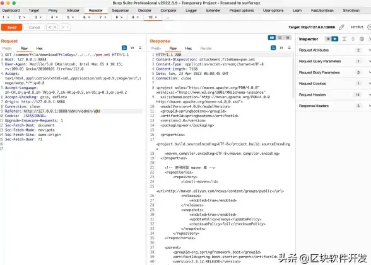Close Repeater tab 10

click(156, 17)
